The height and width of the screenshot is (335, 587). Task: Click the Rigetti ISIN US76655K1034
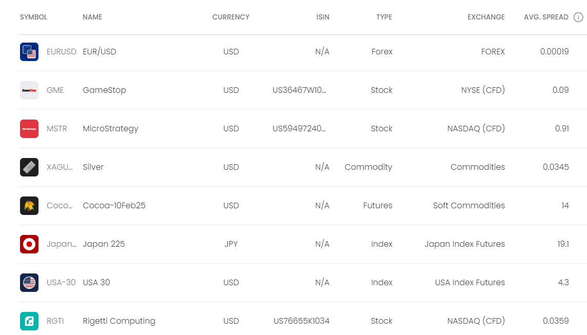(302, 321)
